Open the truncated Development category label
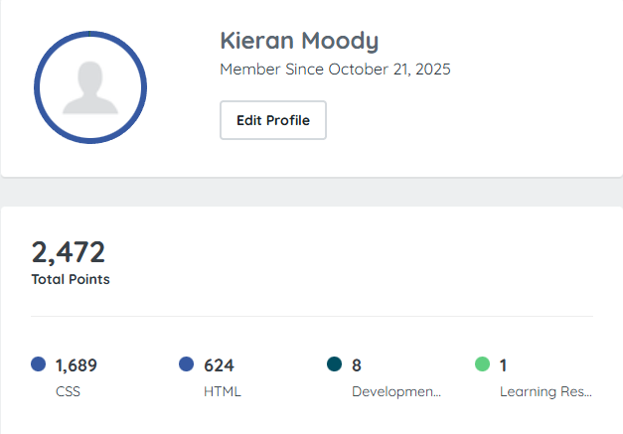The image size is (623, 434). click(x=395, y=391)
